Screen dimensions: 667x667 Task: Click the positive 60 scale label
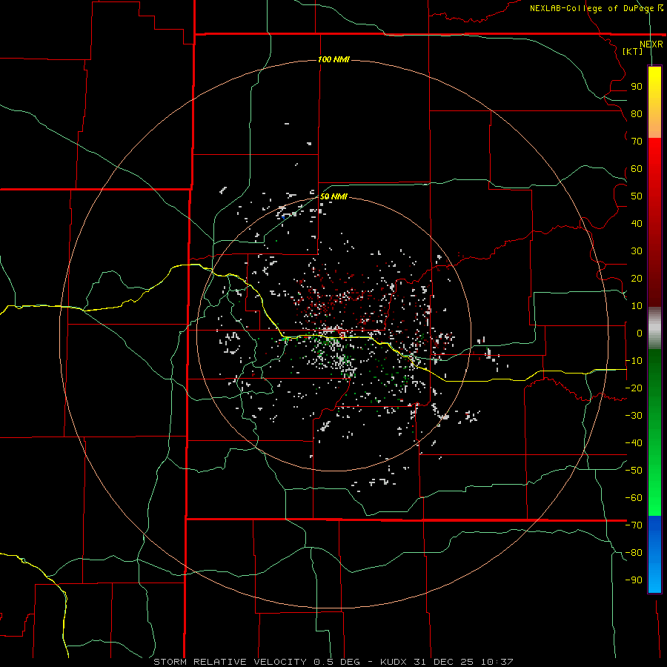click(637, 168)
